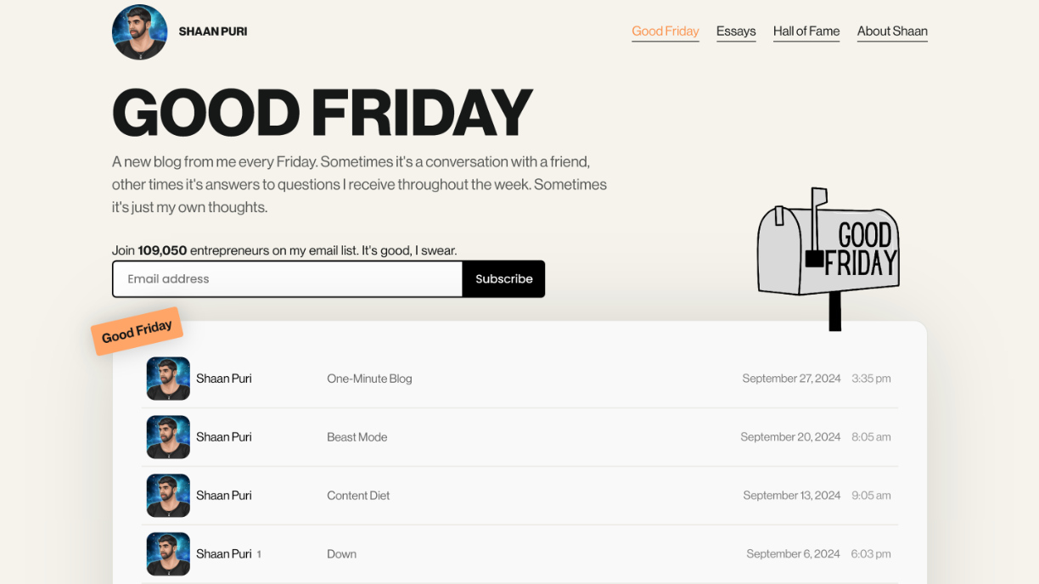Click Shaan Puri's avatar in the header

click(x=139, y=31)
